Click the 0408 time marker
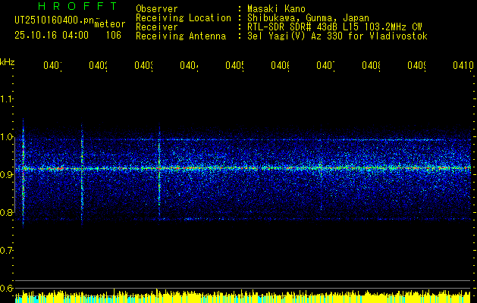 click(x=371, y=65)
